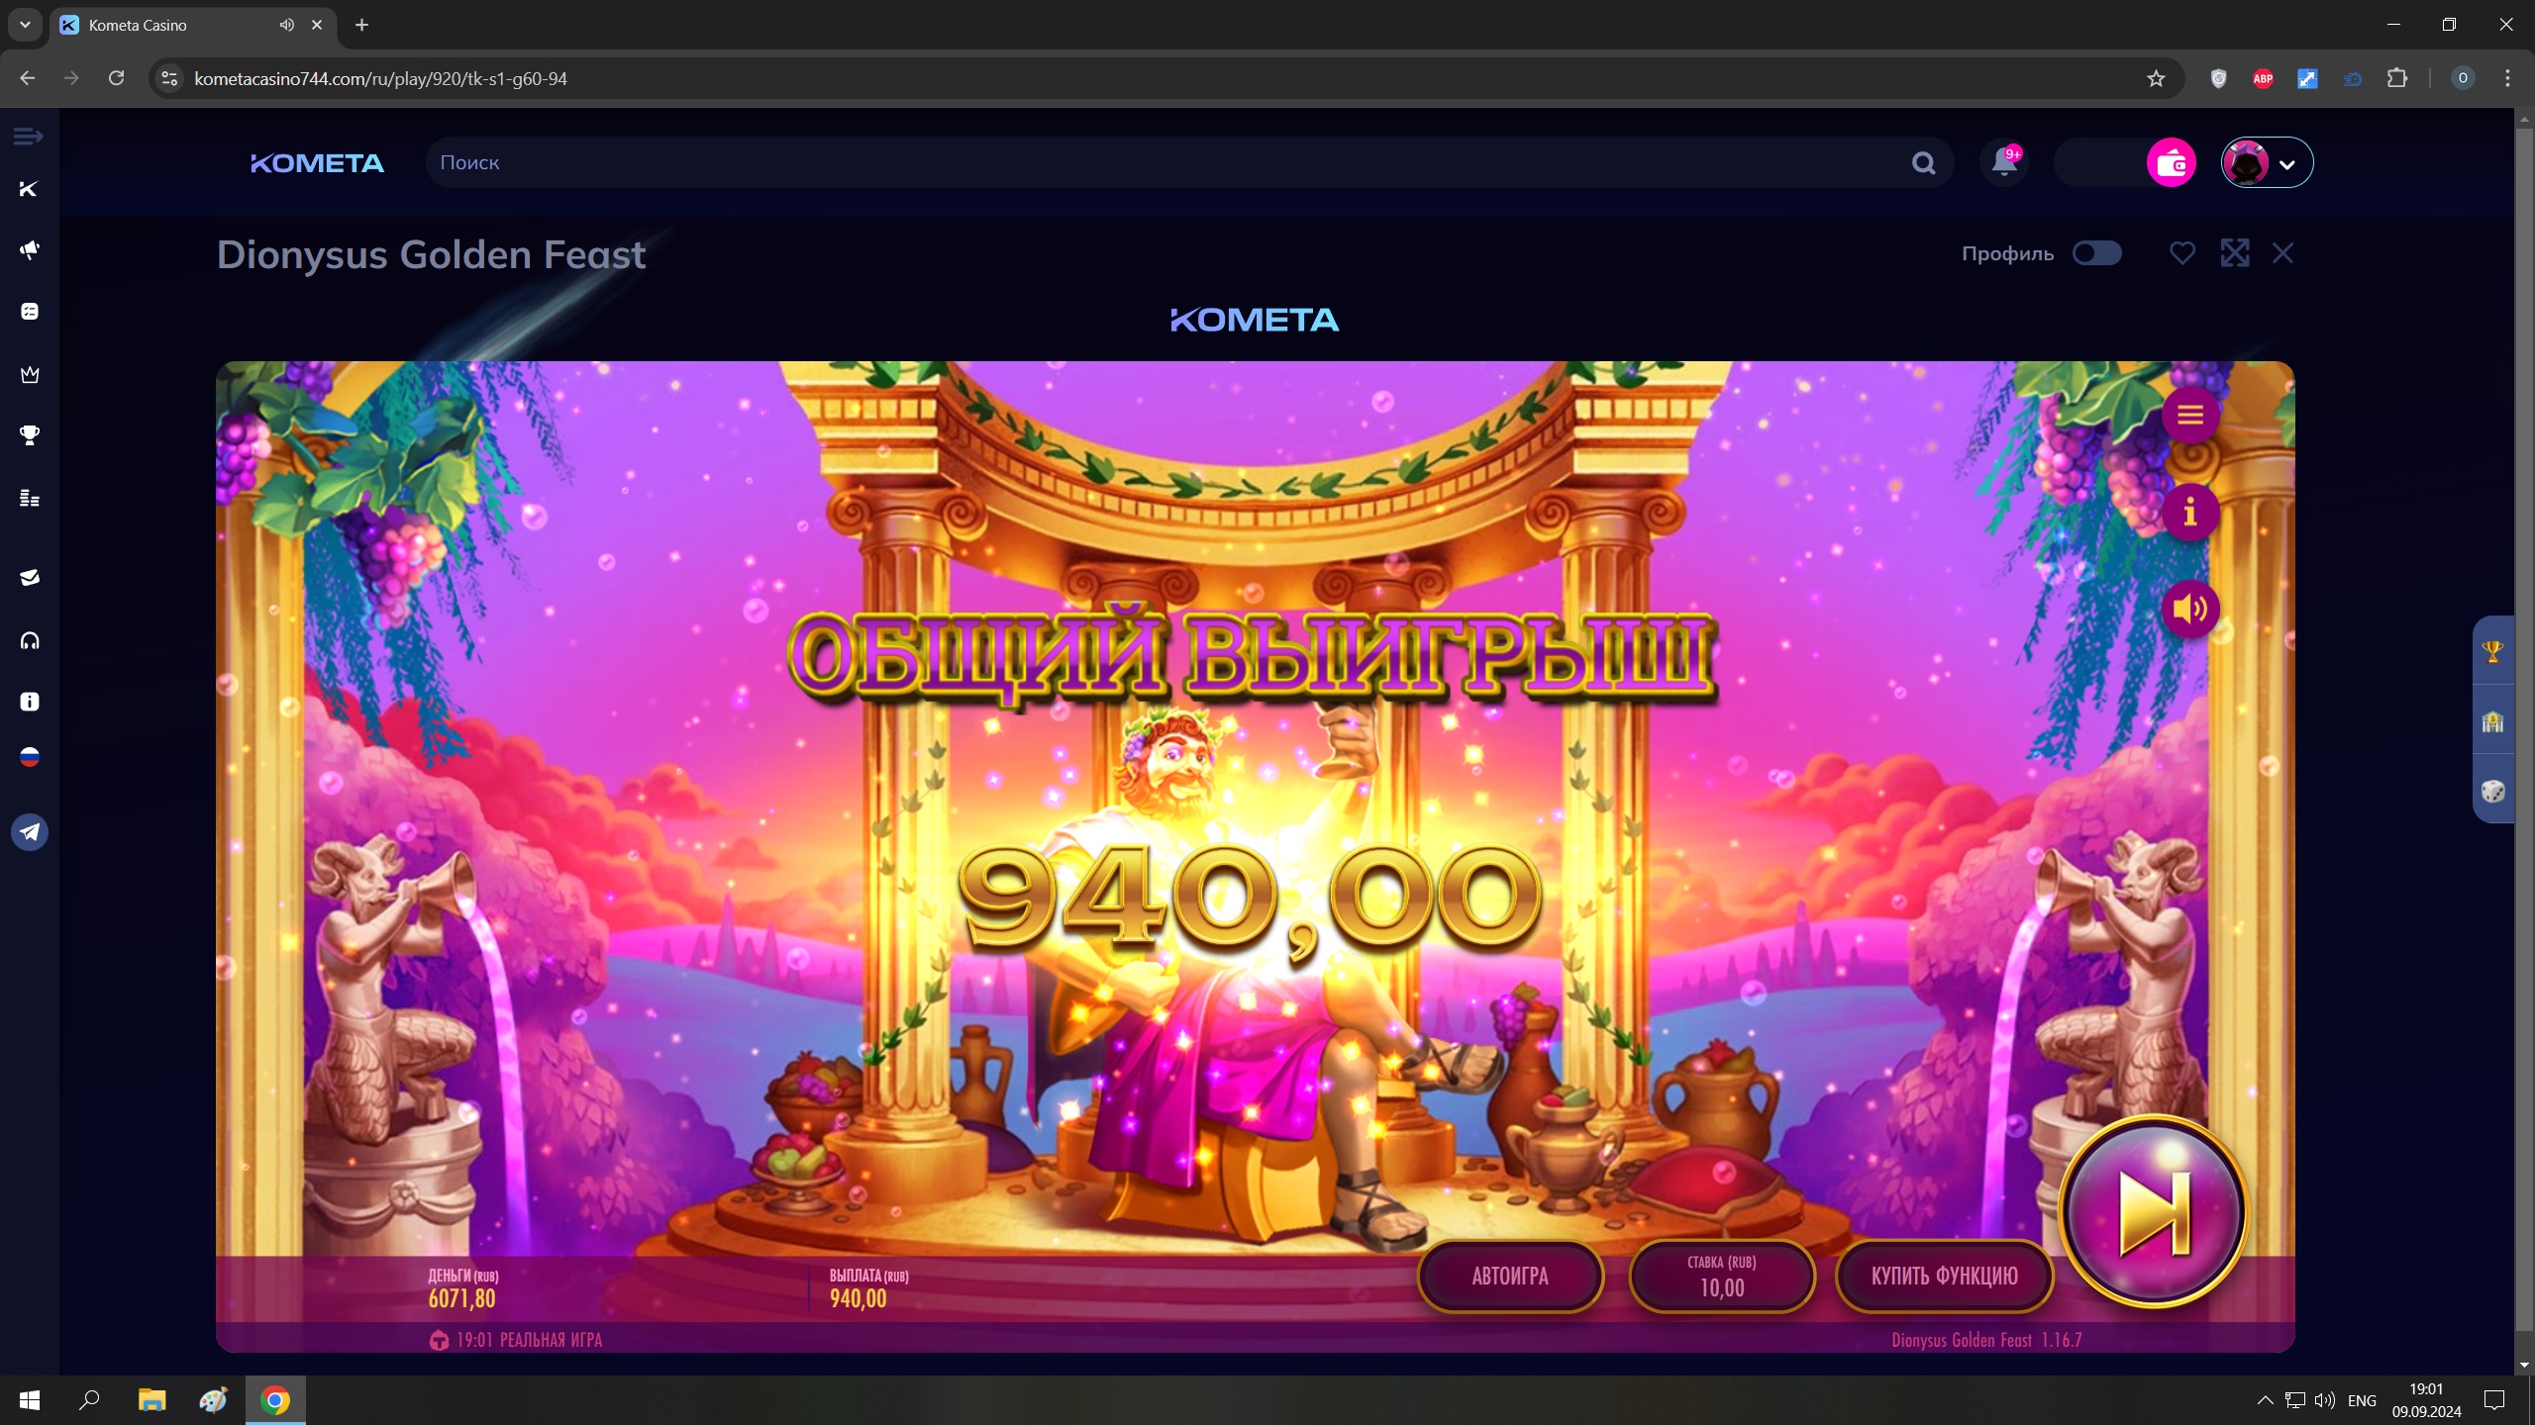Viewport: 2535px width, 1425px height.
Task: Open the СТАВКА bet selector
Action: click(x=1721, y=1277)
